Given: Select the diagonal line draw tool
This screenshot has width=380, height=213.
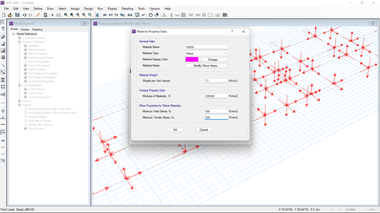Looking at the screenshot, I should coord(3,65).
